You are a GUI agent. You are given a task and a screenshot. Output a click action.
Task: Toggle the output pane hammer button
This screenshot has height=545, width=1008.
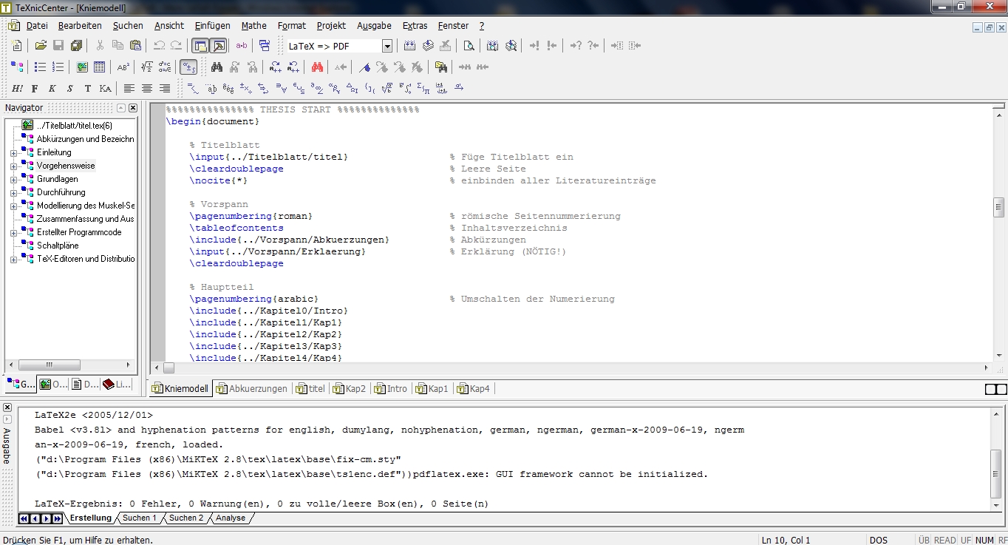coord(218,46)
